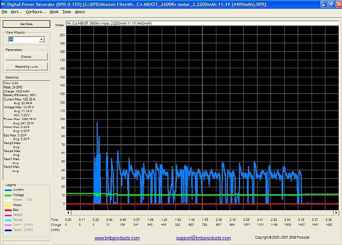
Task: Click the Current blue legend swatch
Action: tap(8, 189)
